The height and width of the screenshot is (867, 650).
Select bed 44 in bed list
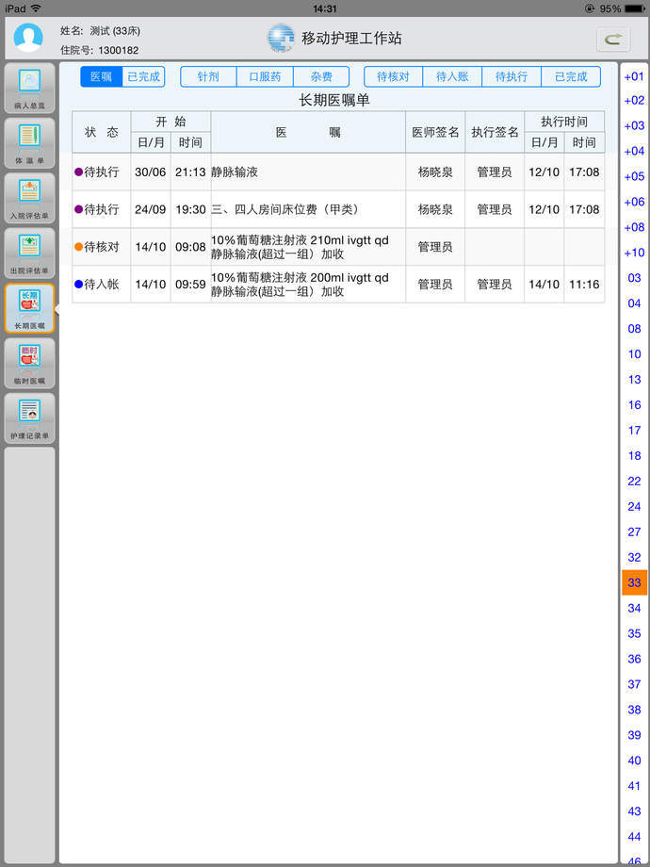(x=635, y=837)
